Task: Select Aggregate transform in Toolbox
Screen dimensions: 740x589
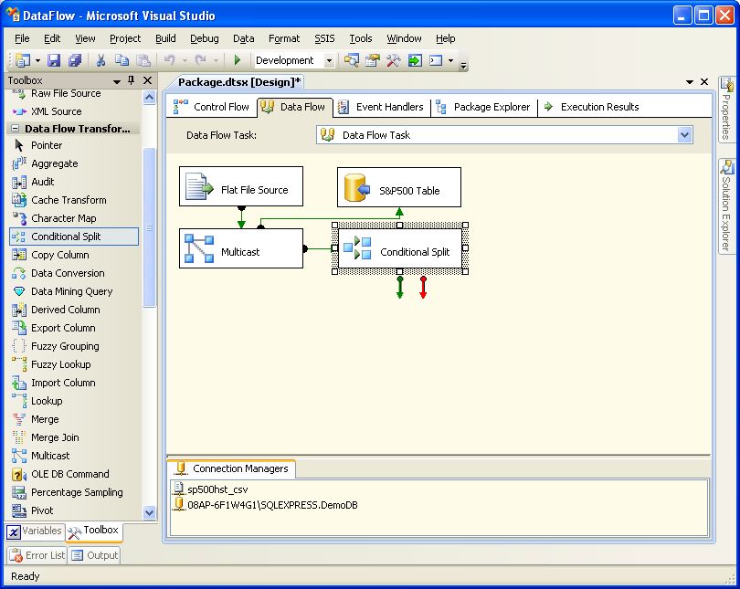Action: 74,163
